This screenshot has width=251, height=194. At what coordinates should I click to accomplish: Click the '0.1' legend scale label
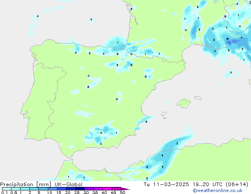pos(4,192)
